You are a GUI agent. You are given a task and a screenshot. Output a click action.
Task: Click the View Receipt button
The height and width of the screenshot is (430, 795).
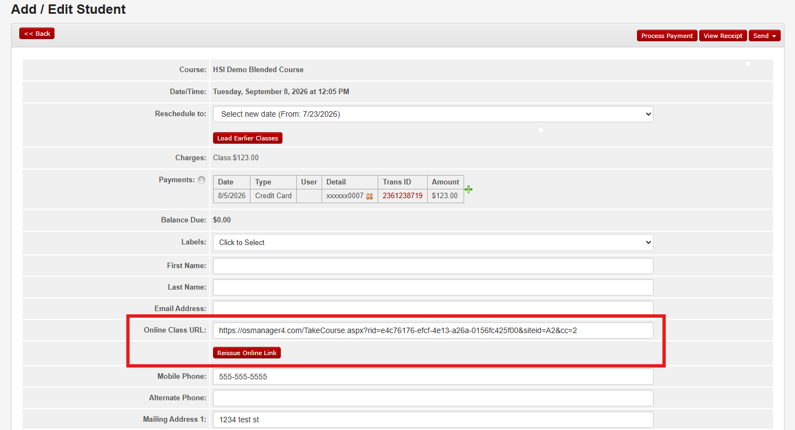point(723,36)
